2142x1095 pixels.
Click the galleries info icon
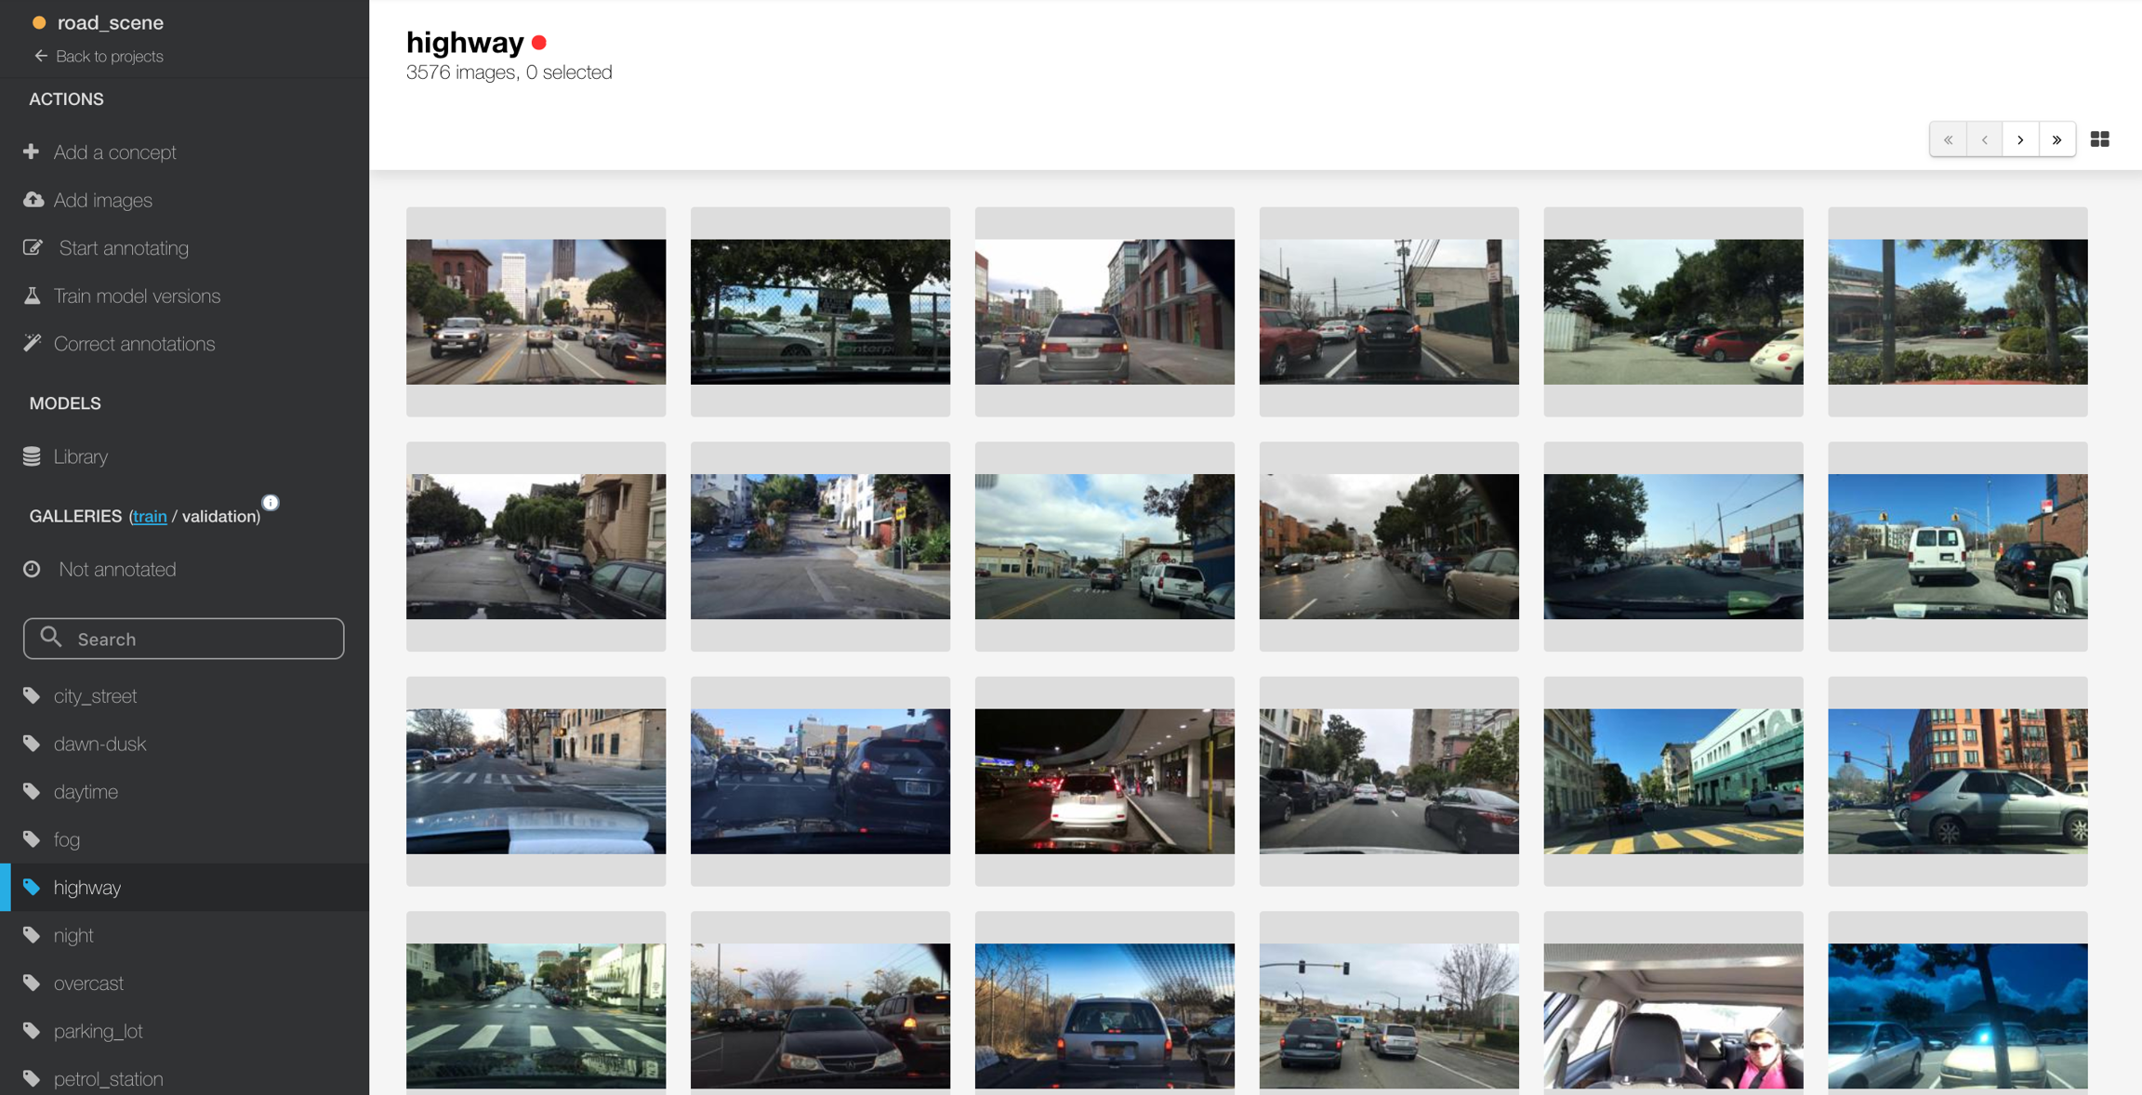(271, 503)
